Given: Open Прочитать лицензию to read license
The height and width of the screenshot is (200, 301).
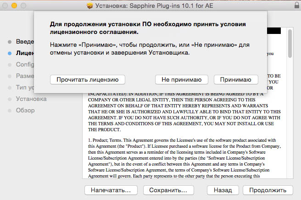Looking at the screenshot, I should pyautogui.click(x=88, y=79).
